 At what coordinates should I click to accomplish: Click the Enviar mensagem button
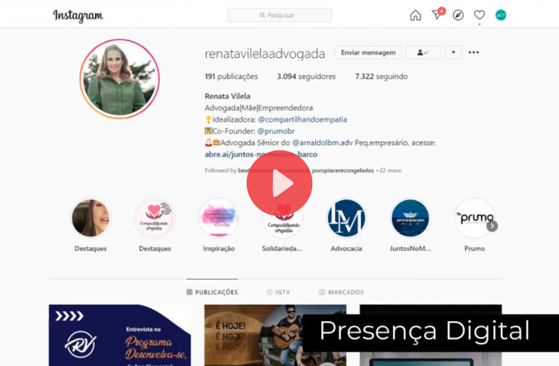367,53
